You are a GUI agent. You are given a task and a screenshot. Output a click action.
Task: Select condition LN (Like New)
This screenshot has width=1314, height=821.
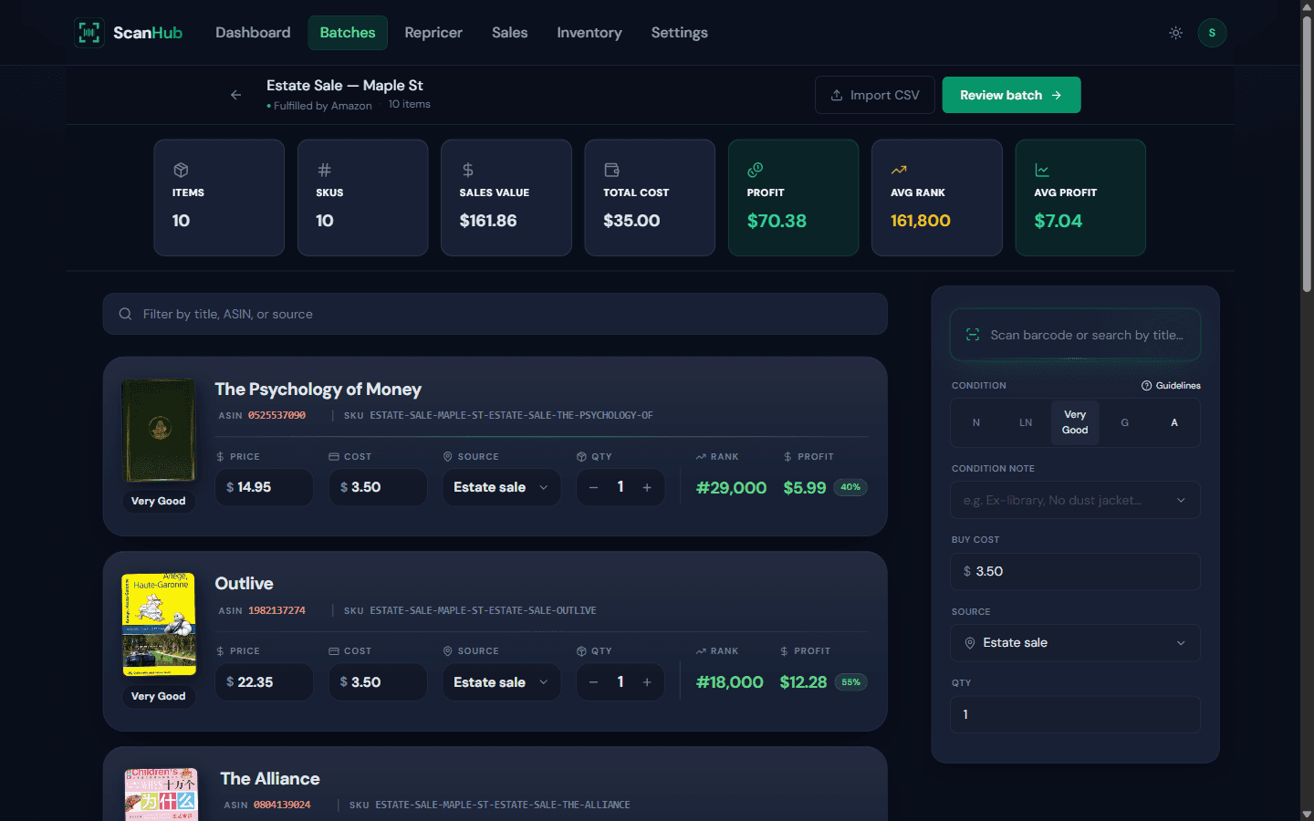[1026, 422]
